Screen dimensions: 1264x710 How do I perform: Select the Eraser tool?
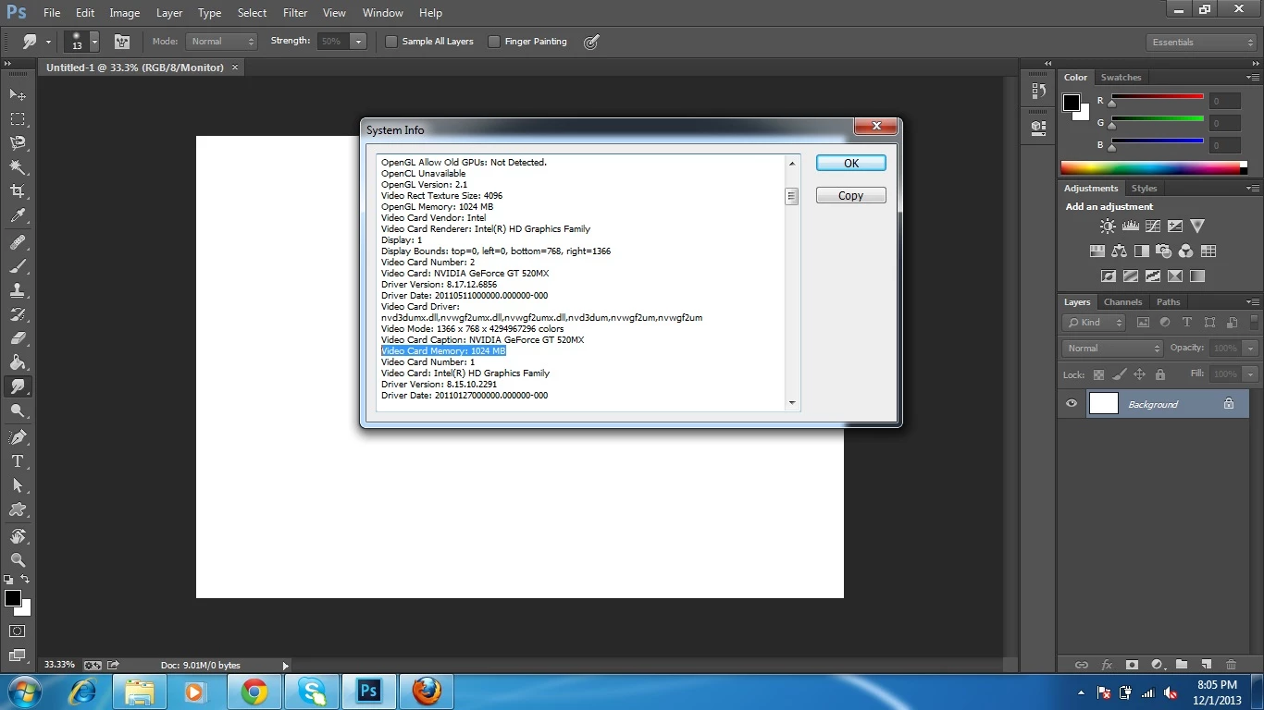point(18,338)
